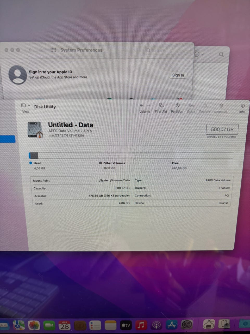Click the Untitled - Data drive icon
The image size is (250, 334).
35,130
